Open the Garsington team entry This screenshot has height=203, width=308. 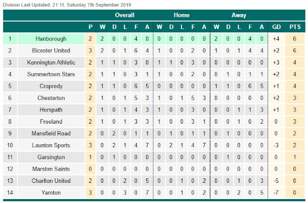(51, 157)
